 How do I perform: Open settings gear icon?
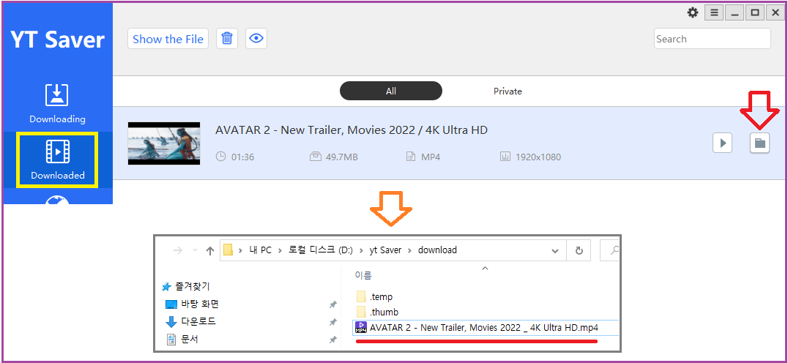click(693, 12)
